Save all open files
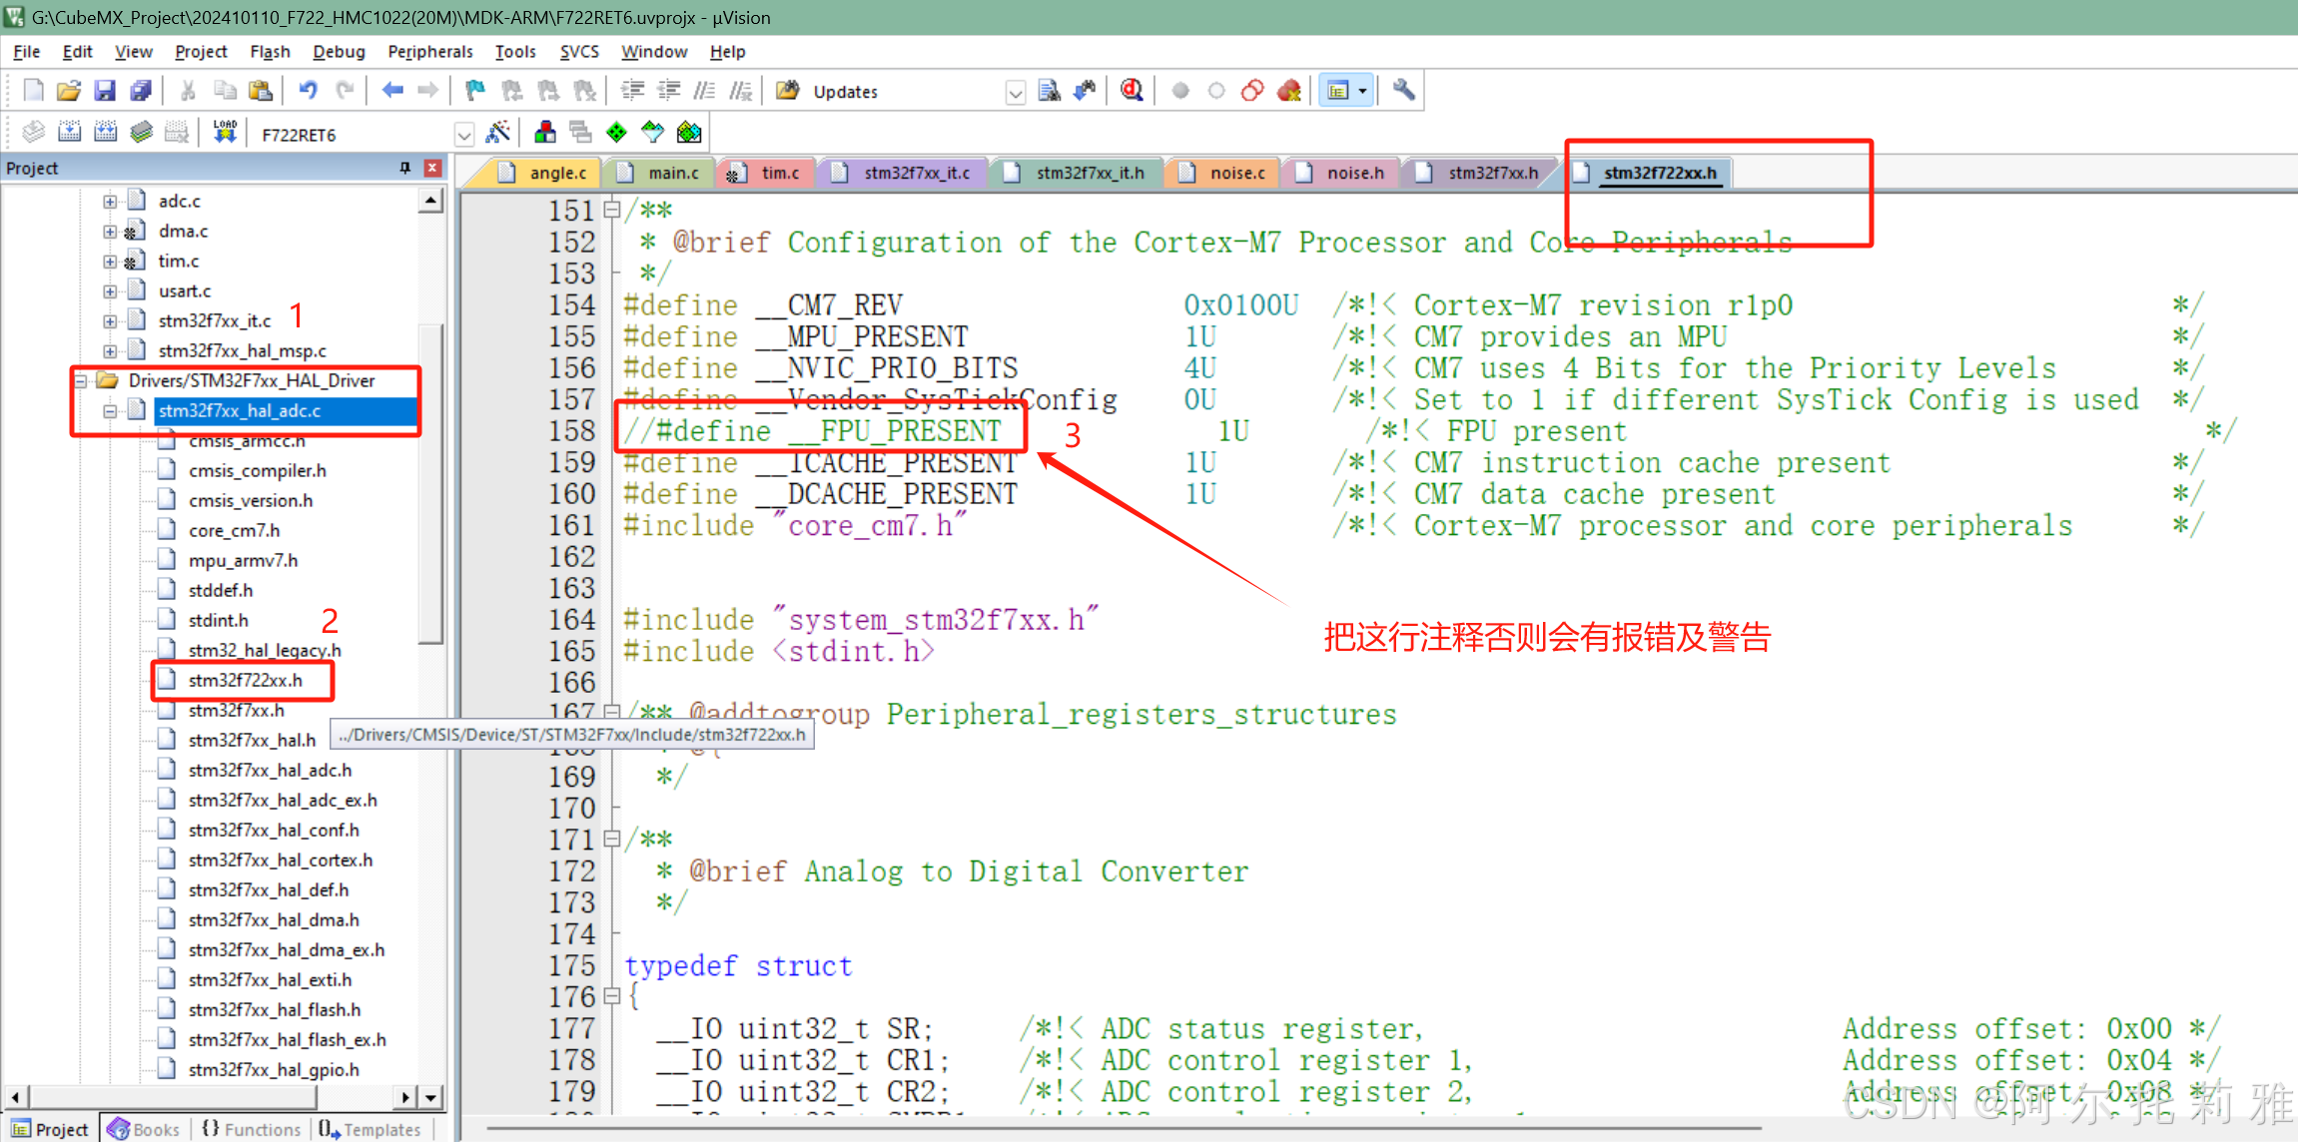Image resolution: width=2298 pixels, height=1142 pixels. pyautogui.click(x=141, y=90)
